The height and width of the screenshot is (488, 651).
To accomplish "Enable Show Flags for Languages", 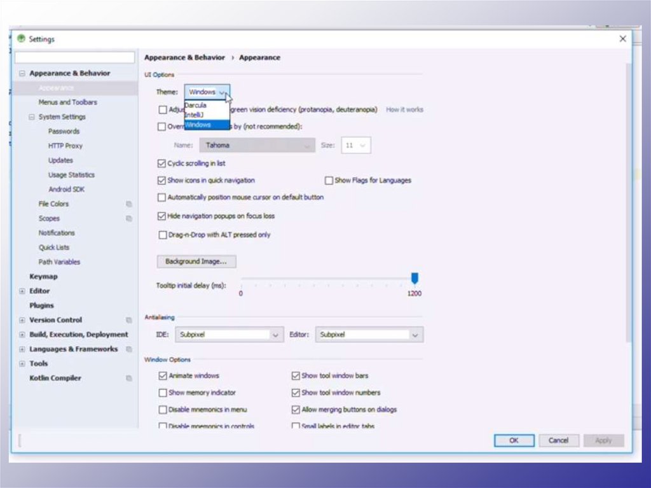I will point(329,181).
